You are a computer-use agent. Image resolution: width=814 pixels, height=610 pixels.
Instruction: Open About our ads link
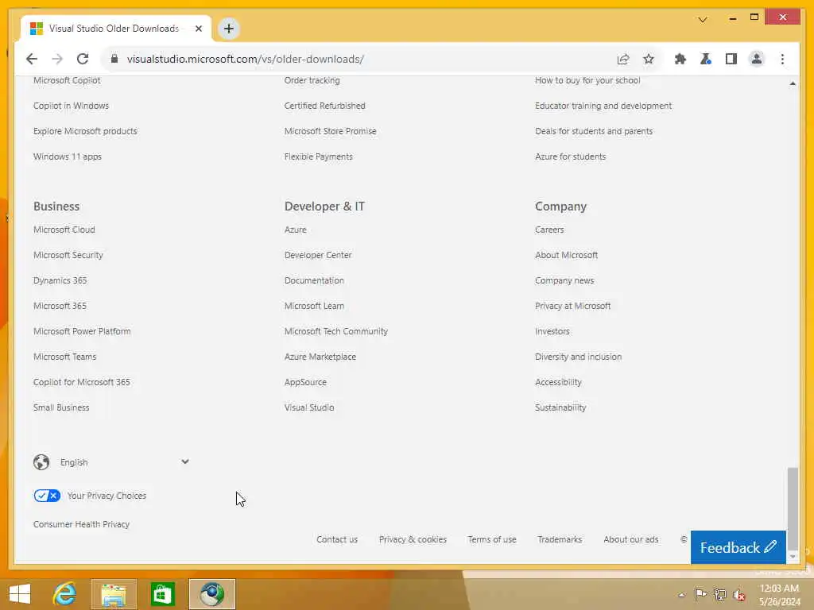click(x=630, y=539)
